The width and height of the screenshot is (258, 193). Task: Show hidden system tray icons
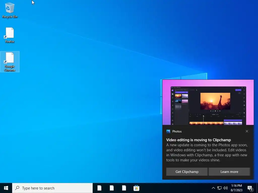point(213,188)
